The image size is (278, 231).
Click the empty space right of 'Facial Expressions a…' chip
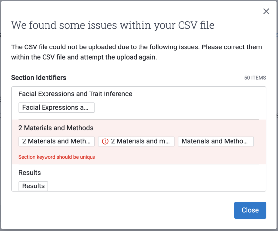pyautogui.click(x=177, y=108)
